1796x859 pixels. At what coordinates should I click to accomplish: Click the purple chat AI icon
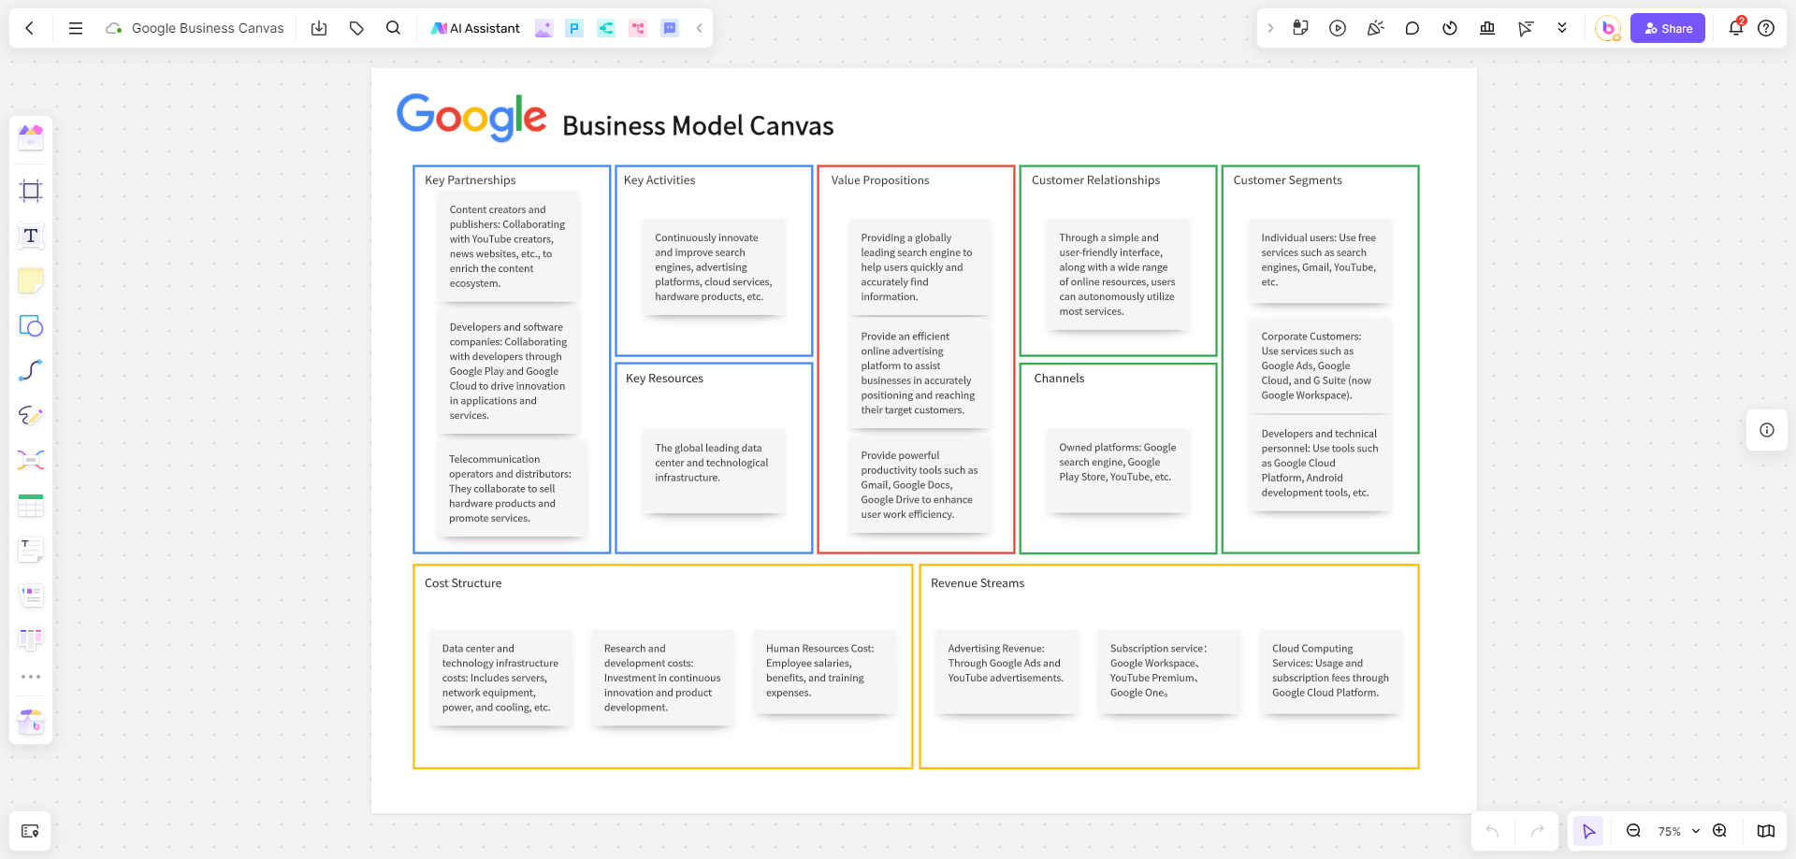coord(670,28)
